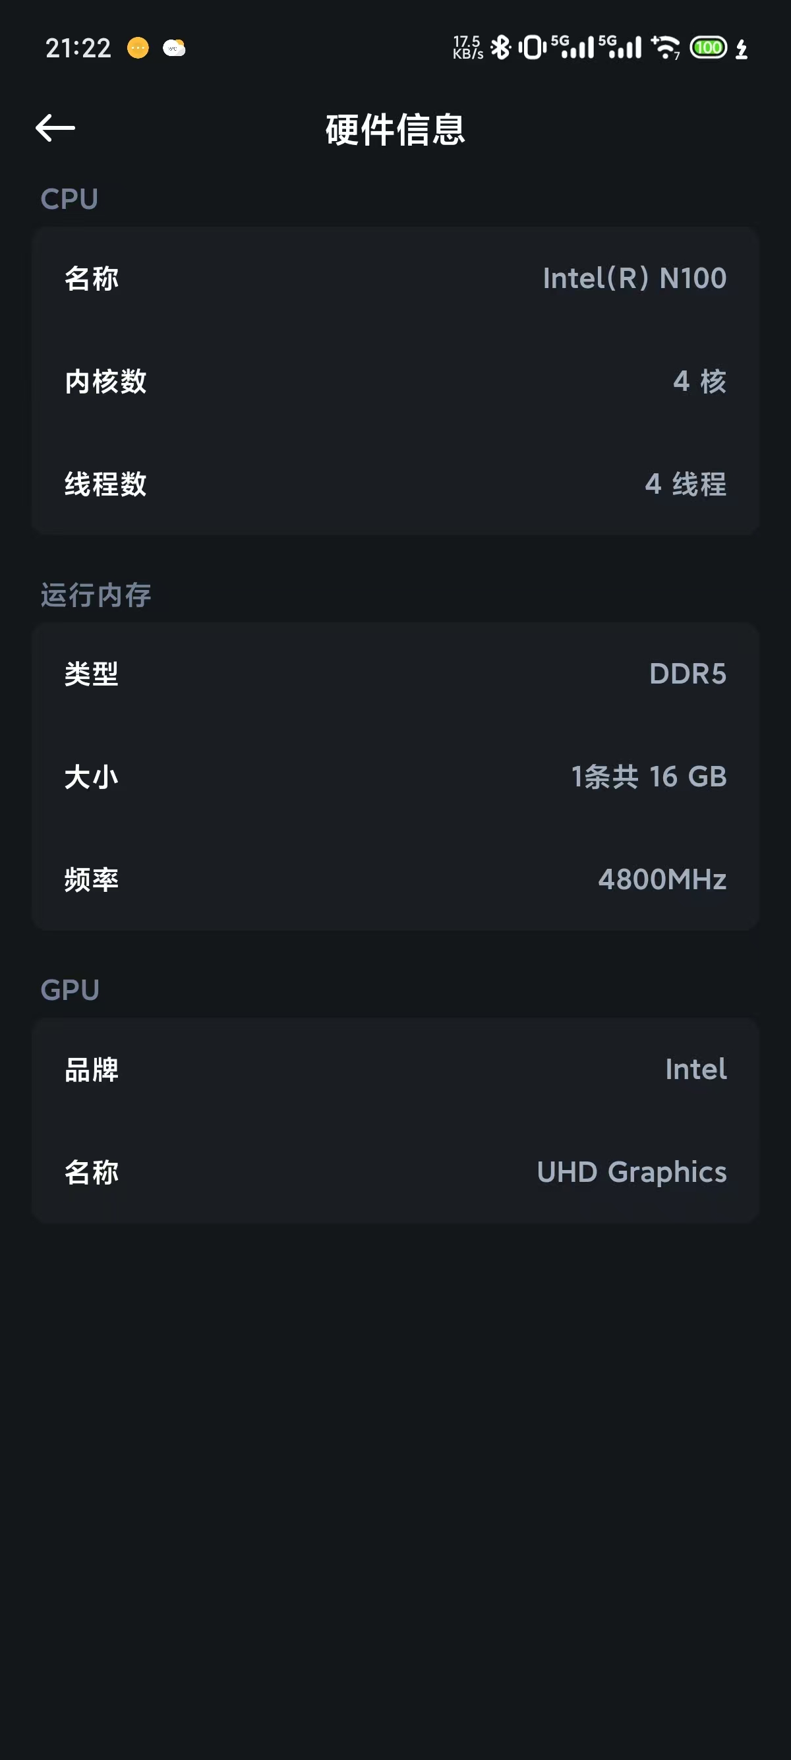The width and height of the screenshot is (791, 1760).
Task: Tap the 17.5 KB/s network speed indicator
Action: coord(468,48)
